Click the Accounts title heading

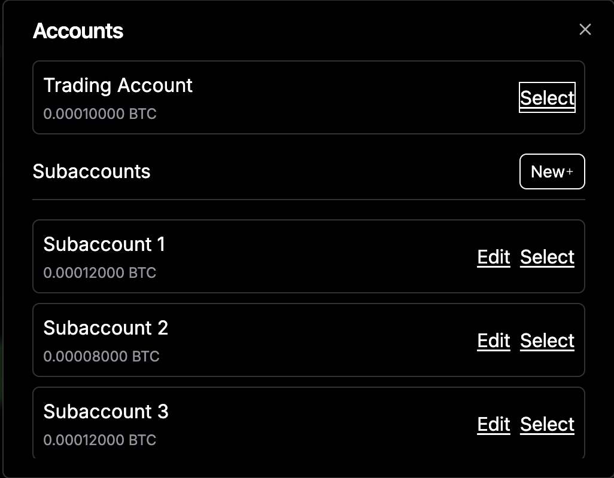78,31
